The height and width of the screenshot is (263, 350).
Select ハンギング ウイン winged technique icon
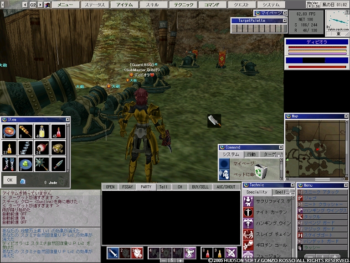(x=248, y=223)
